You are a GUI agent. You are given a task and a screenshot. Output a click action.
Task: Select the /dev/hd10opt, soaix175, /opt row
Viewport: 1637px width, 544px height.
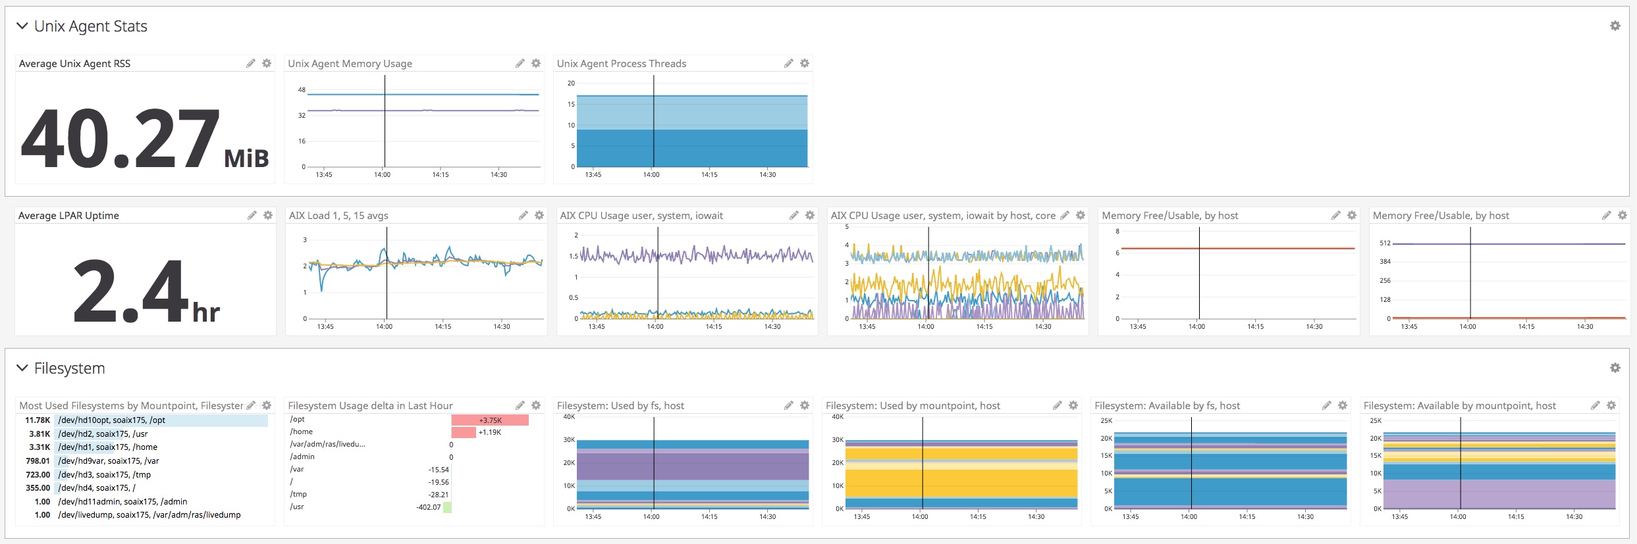point(111,420)
